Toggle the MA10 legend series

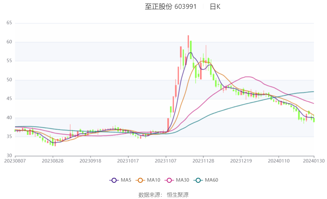148,180
